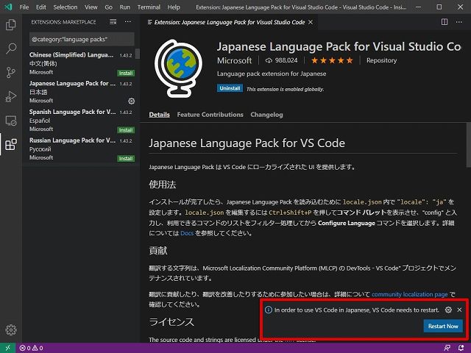Open the Explorer view in activity bar
The width and height of the screenshot is (471, 353).
point(11,24)
